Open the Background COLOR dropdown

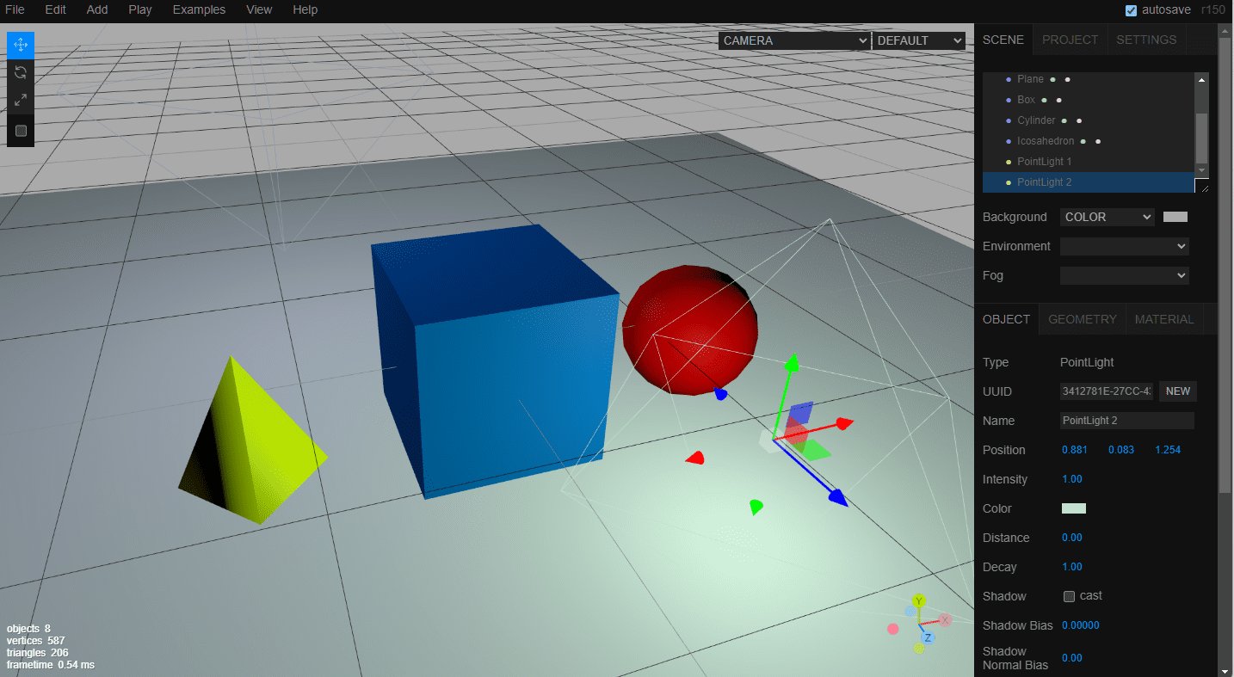(x=1107, y=217)
